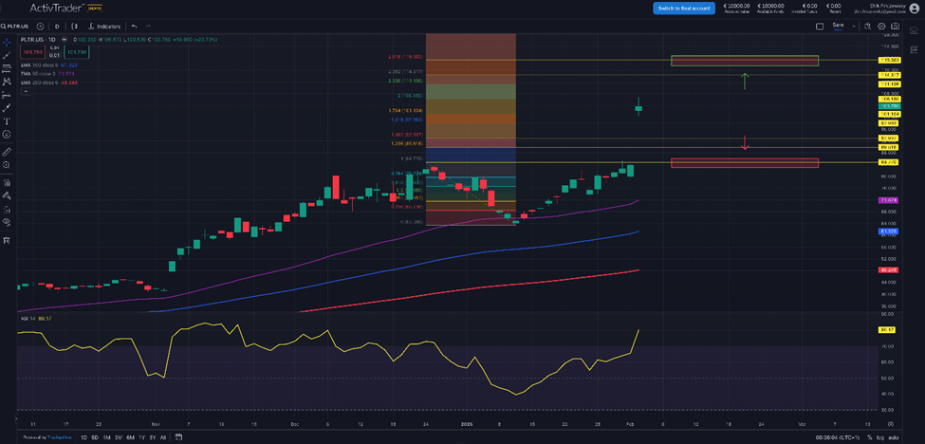Open the Indicators menu button
Screen dimensions: 925x444
pyautogui.click(x=104, y=27)
